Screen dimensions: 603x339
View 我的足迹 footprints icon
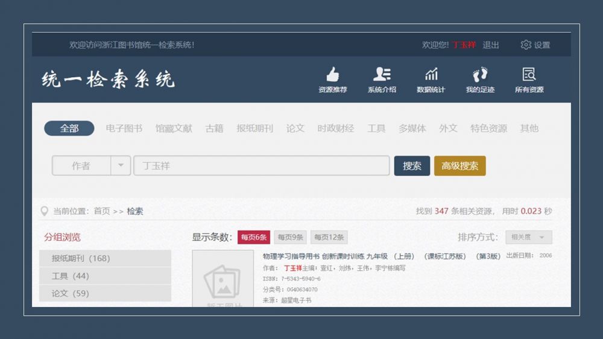click(x=480, y=75)
